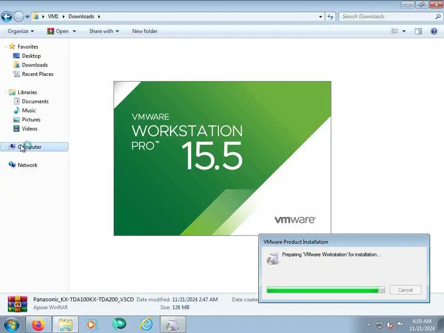
Task: Open Desktop under Favorites
Action: tap(31, 56)
